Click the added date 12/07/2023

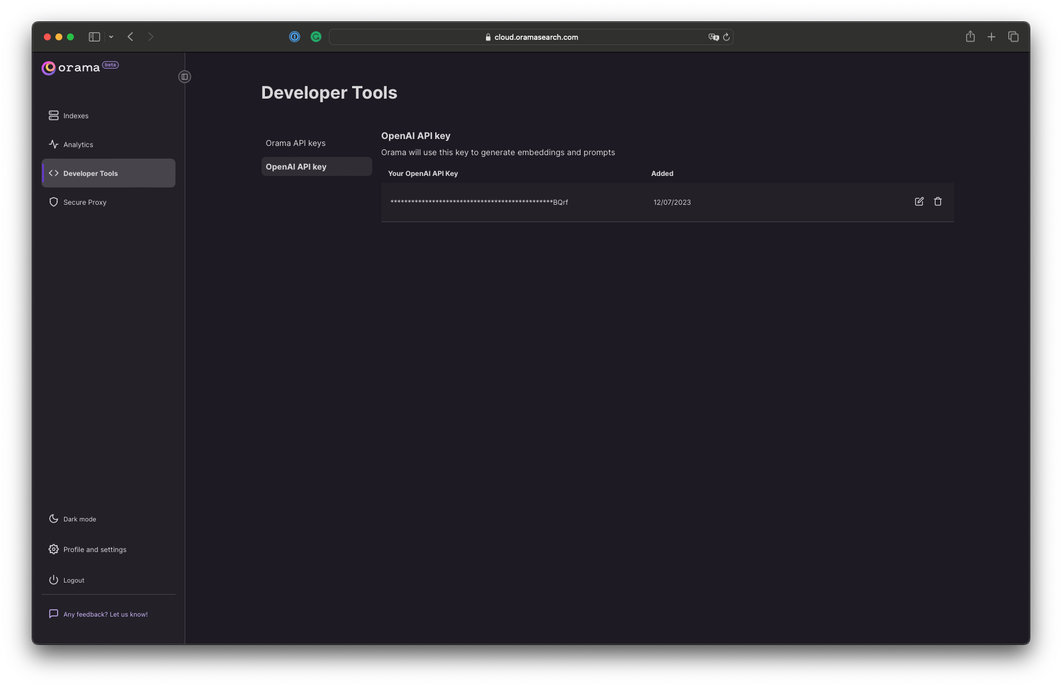pyautogui.click(x=672, y=202)
